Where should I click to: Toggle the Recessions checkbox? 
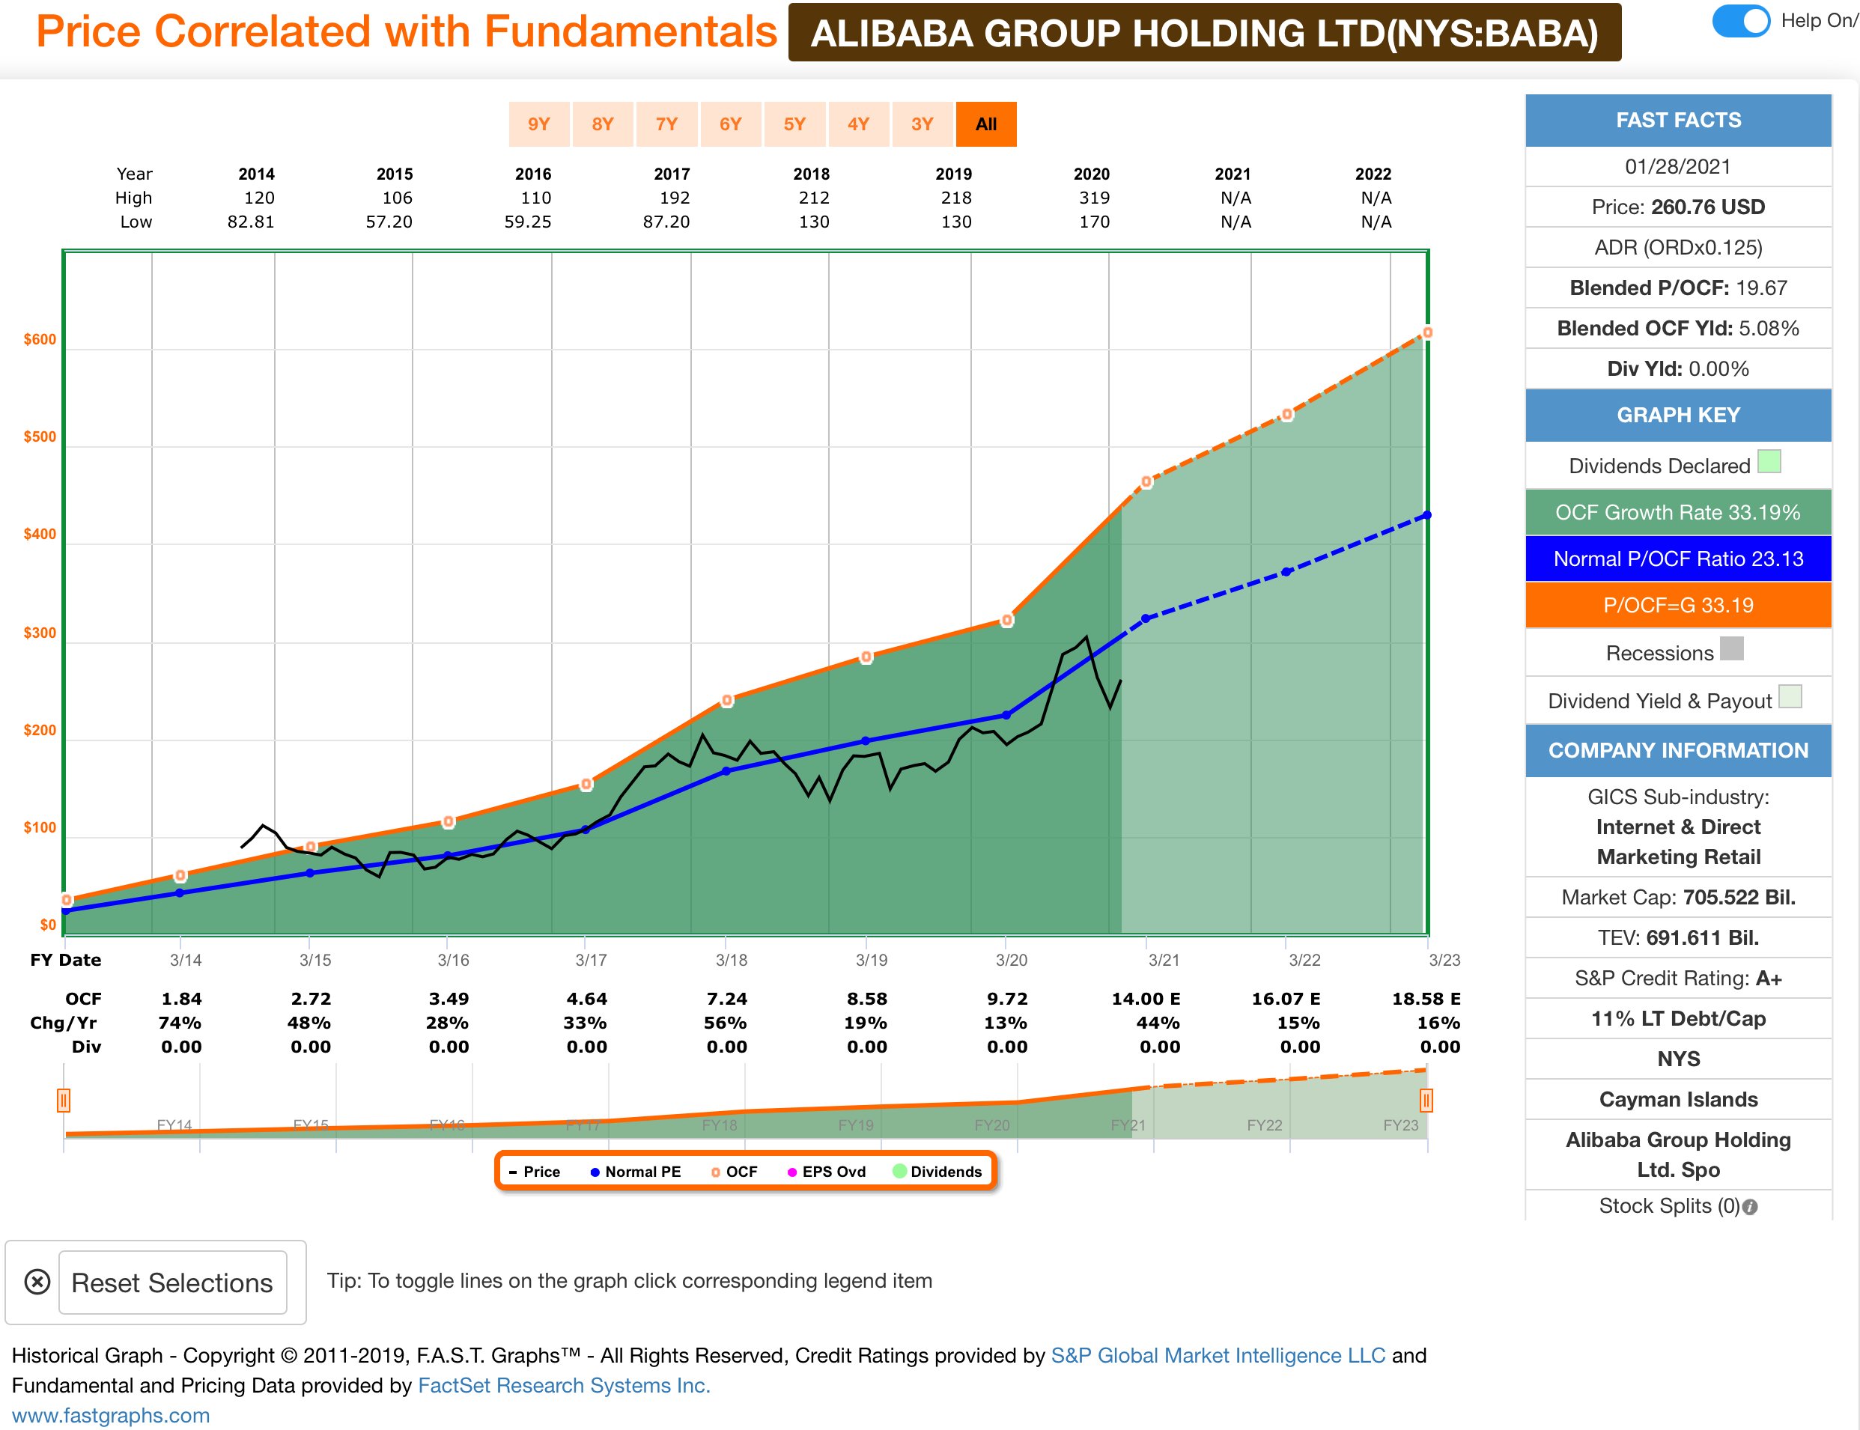point(1731,648)
